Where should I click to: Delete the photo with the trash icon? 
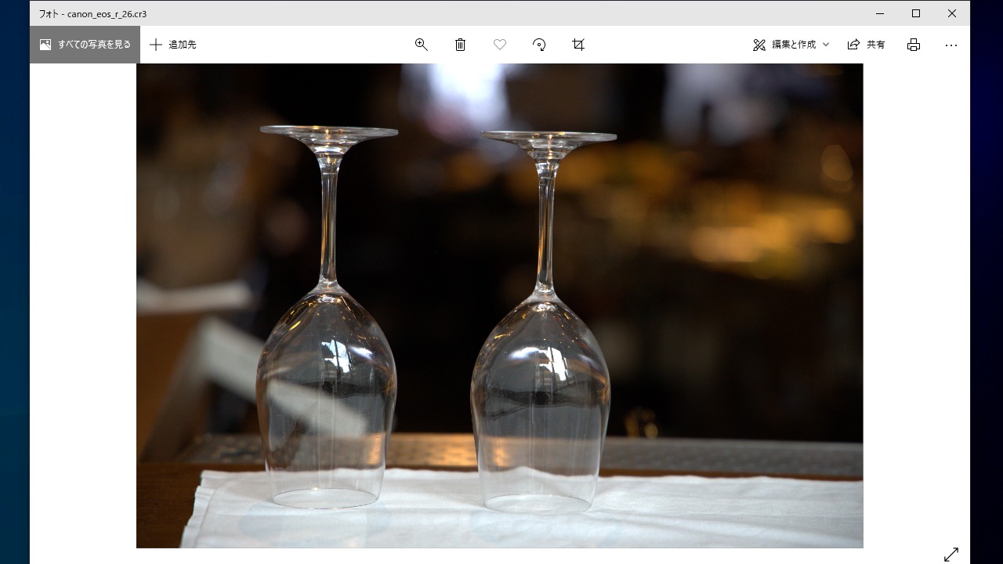[x=461, y=45]
